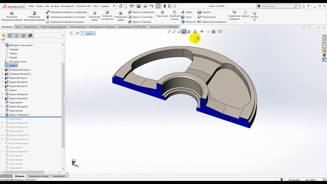Open the Вставка menu
Image resolution: width=327 pixels, height=184 pixels.
tap(55, 6)
